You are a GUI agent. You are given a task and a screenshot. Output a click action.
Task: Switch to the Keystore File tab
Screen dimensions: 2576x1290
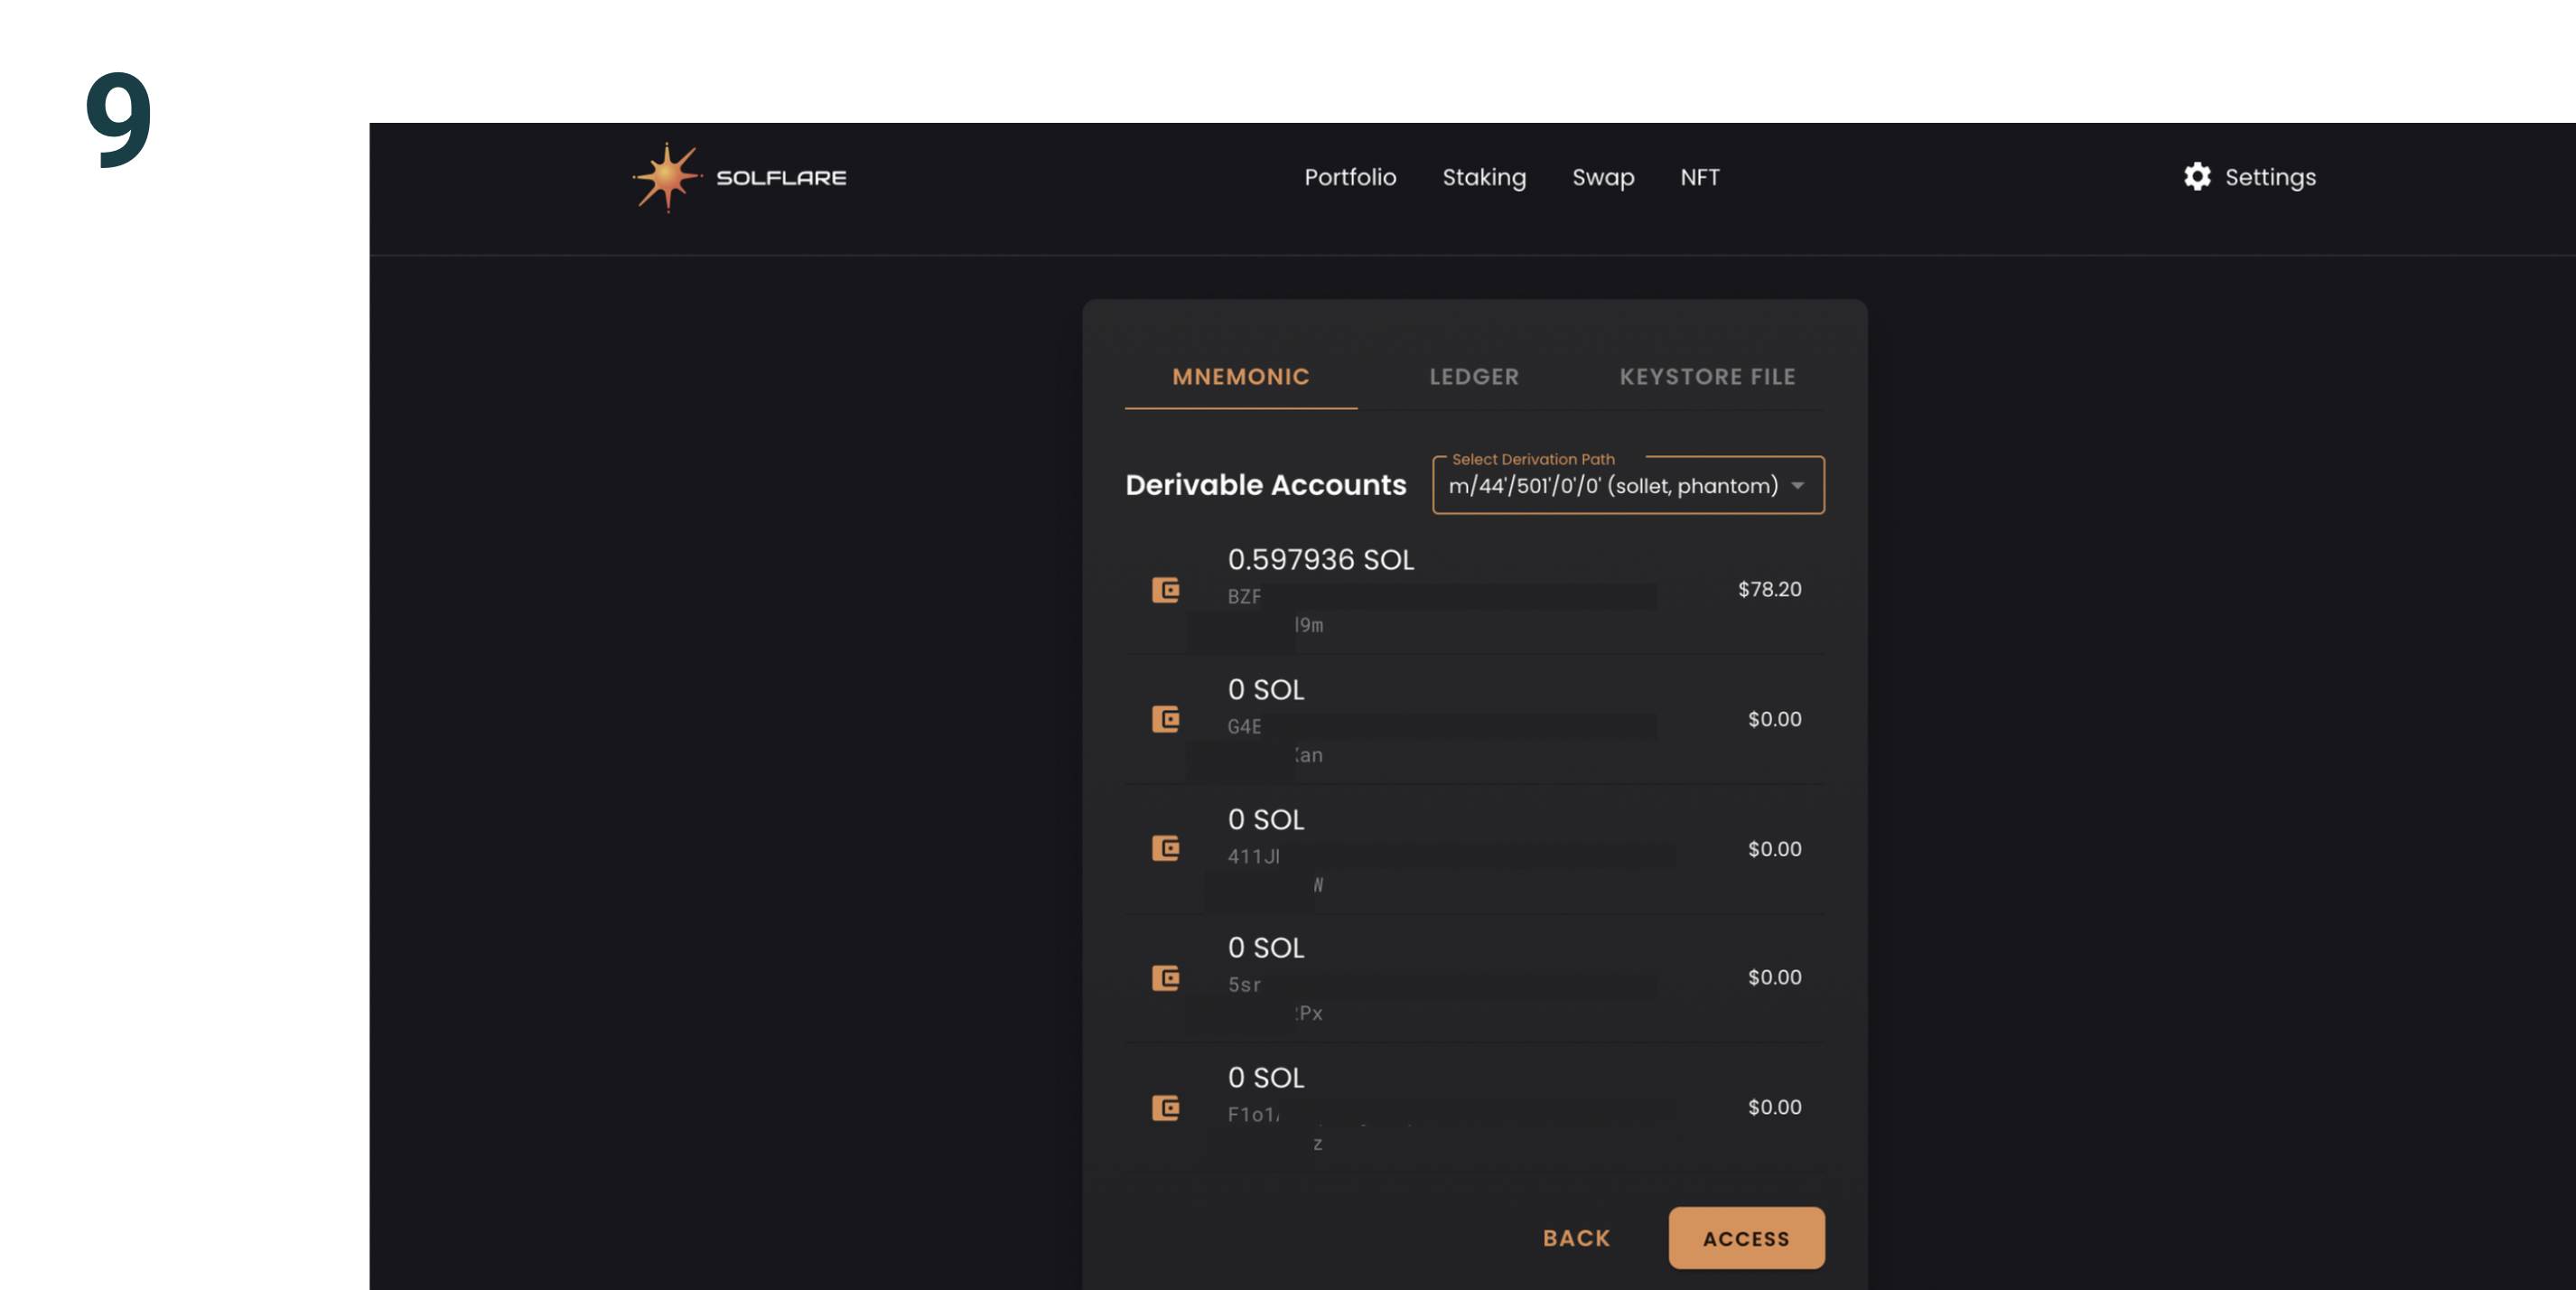click(1706, 377)
